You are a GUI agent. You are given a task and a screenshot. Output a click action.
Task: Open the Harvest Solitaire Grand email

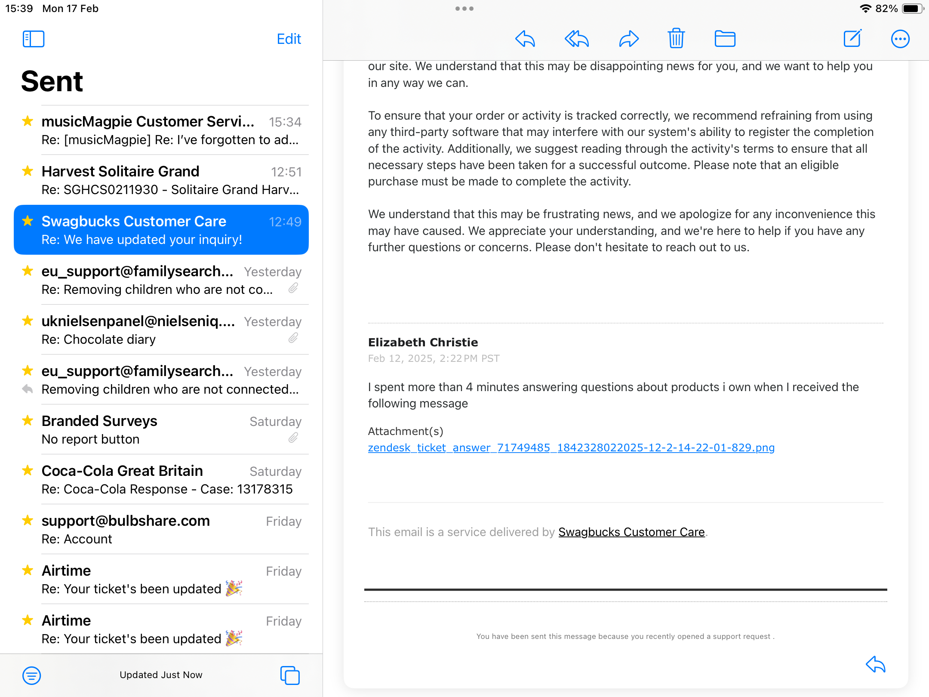170,180
